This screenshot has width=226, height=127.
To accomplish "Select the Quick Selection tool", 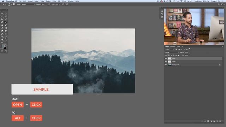I will (x=6, y=17).
